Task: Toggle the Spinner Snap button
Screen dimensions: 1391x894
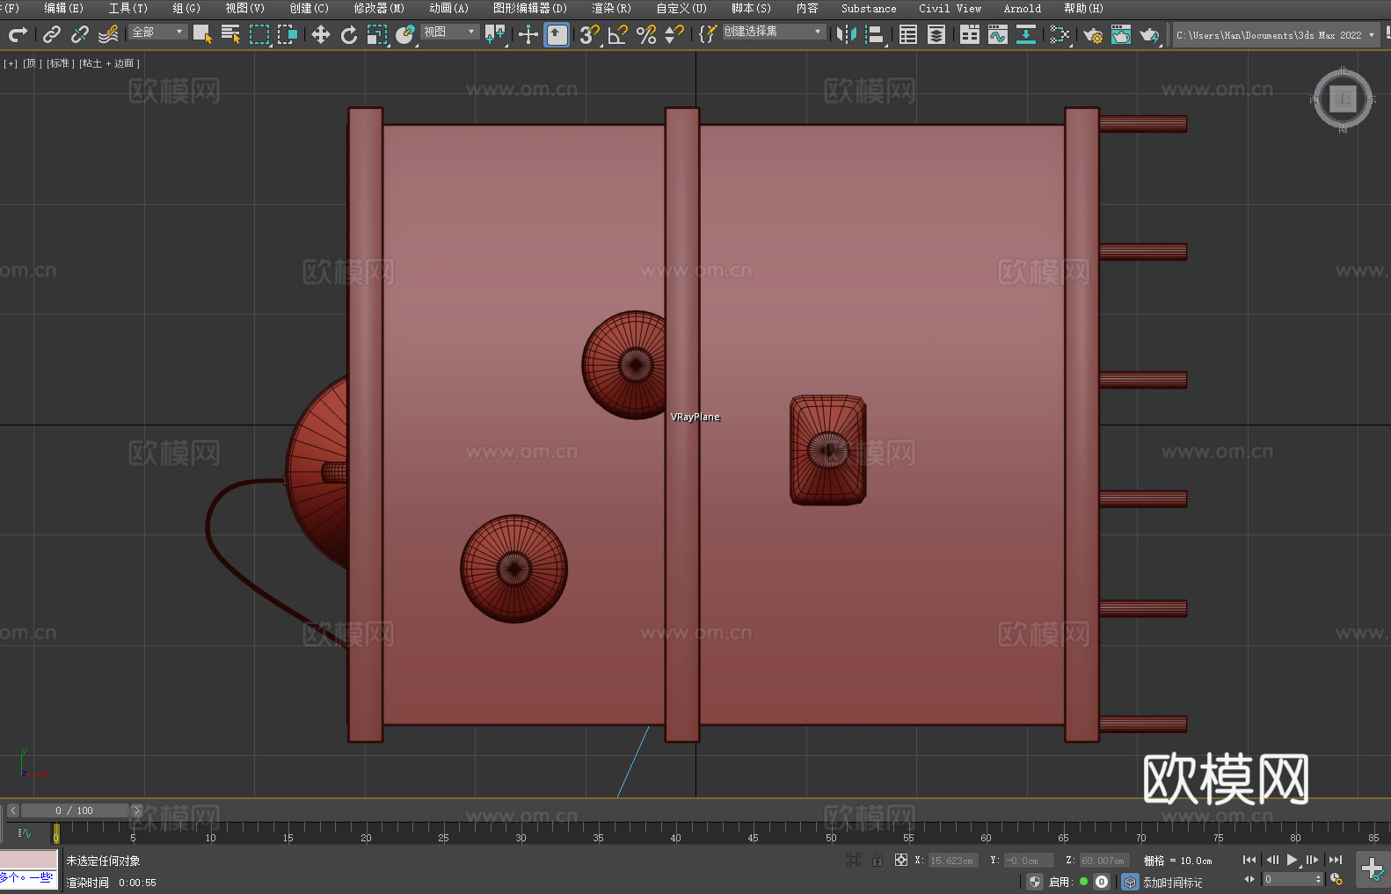Action: pos(674,34)
